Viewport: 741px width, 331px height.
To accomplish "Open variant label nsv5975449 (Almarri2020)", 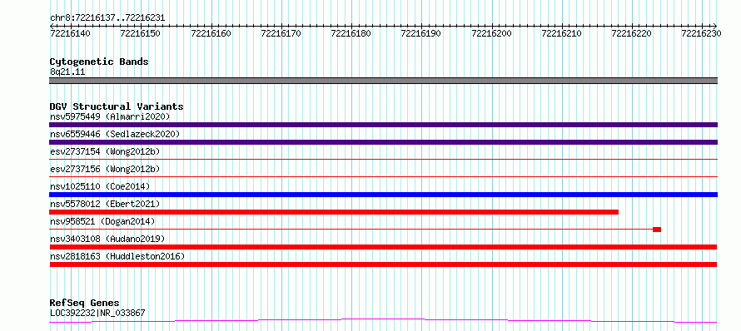I will tap(110, 116).
